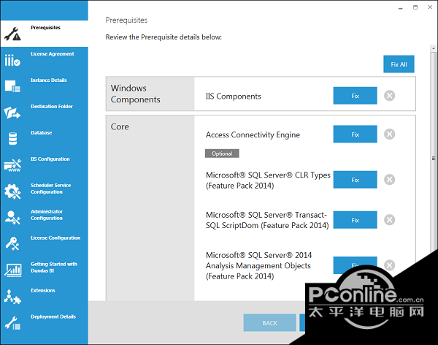The width and height of the screenshot is (438, 345).
Task: Minimize the installer window
Action: (401, 8)
